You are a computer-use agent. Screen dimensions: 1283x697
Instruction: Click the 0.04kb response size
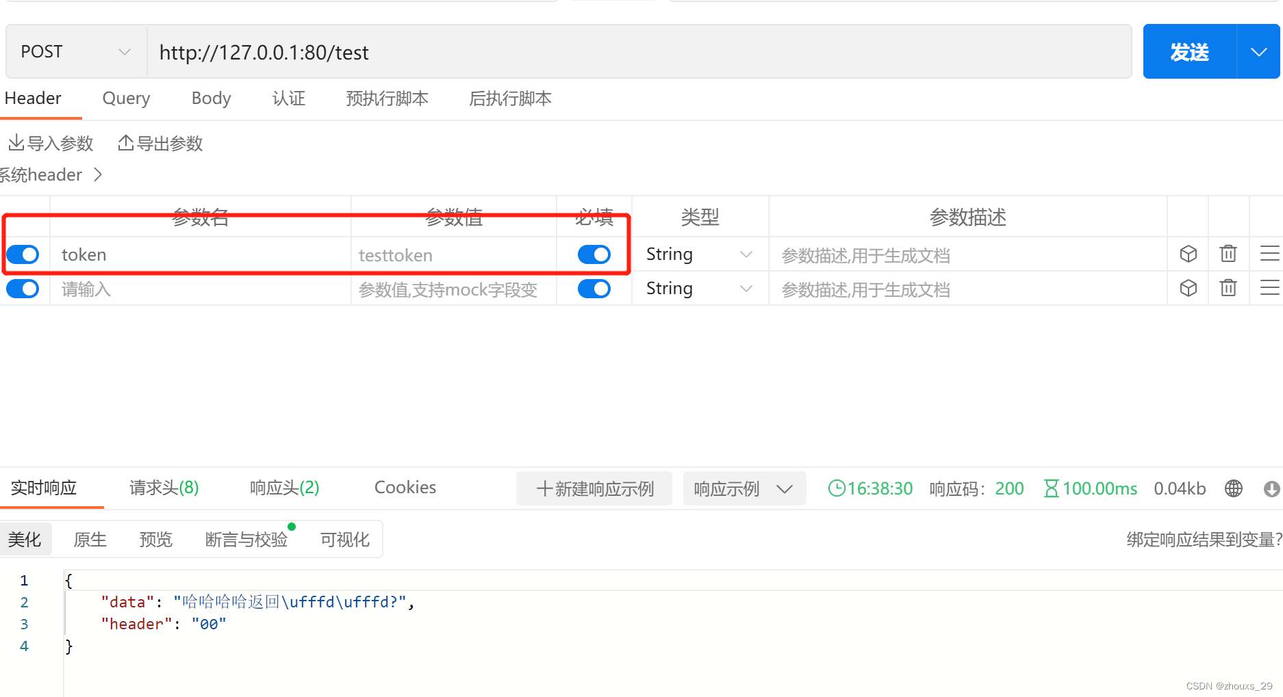click(x=1180, y=488)
